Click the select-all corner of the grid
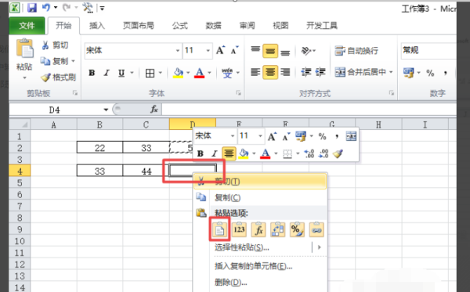The height and width of the screenshot is (292, 470). [x=20, y=124]
